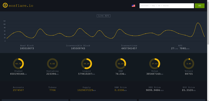Click the RAM Price value 0.0338
This screenshot has height=101, width=209.
click(x=121, y=90)
